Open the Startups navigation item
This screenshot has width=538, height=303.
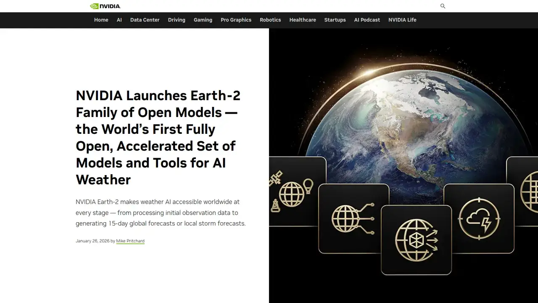coord(335,20)
